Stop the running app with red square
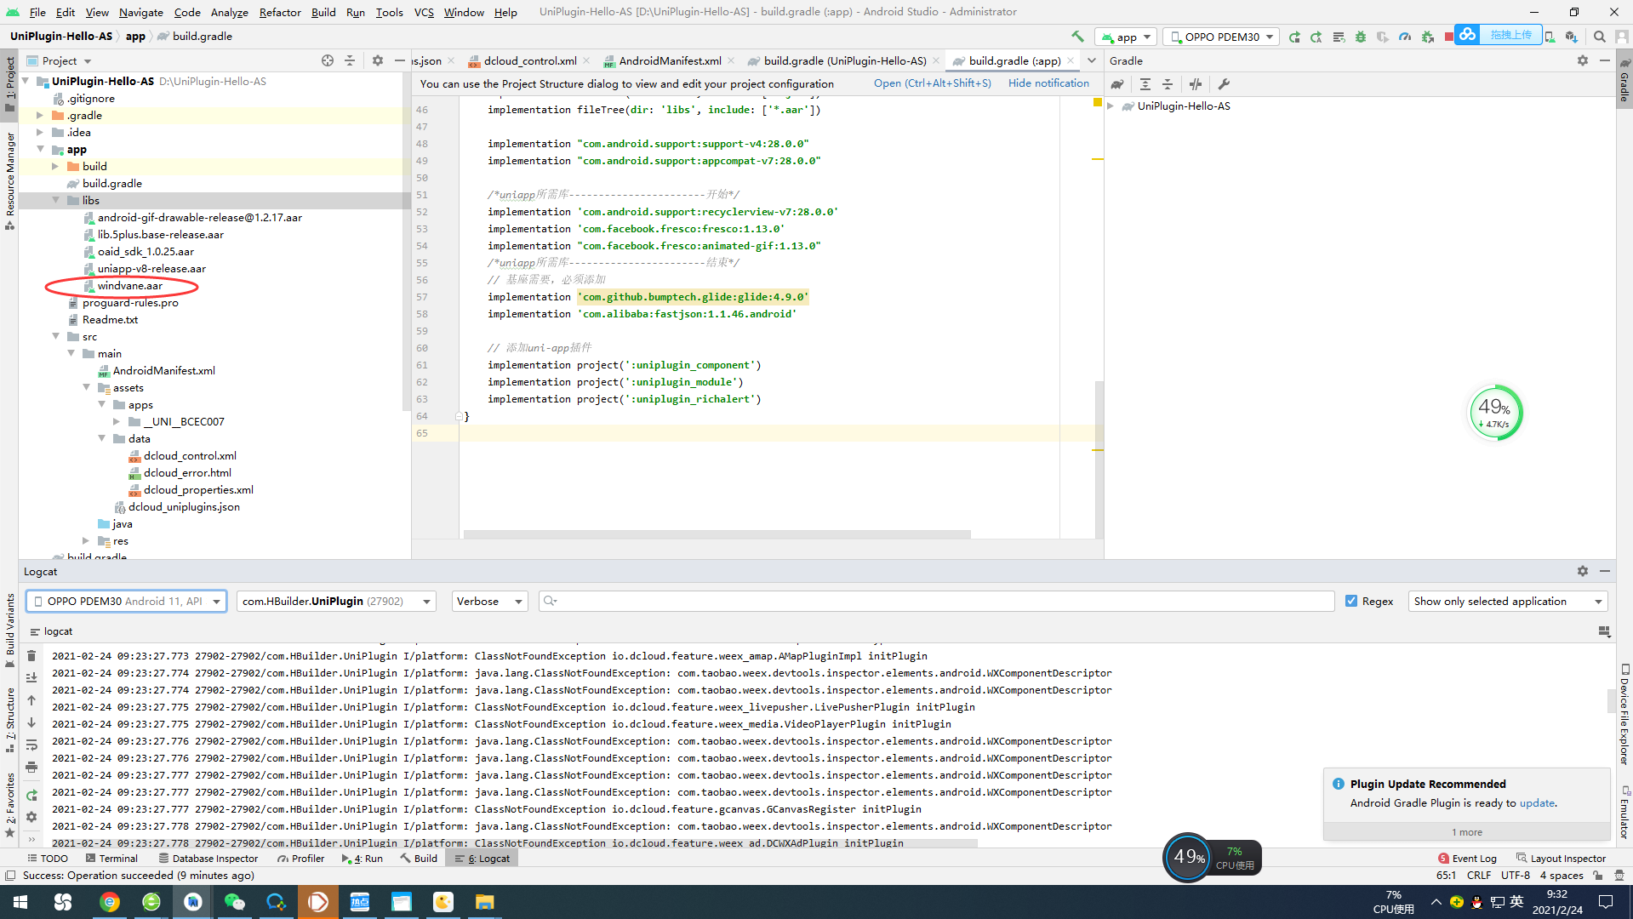This screenshot has height=919, width=1633. point(1448,37)
